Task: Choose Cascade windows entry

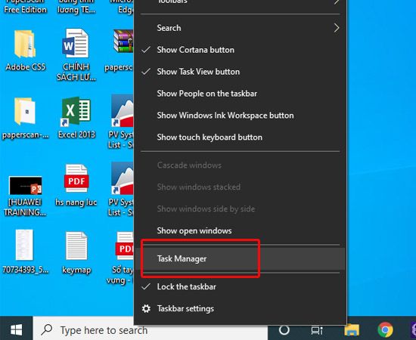Action: [240, 165]
